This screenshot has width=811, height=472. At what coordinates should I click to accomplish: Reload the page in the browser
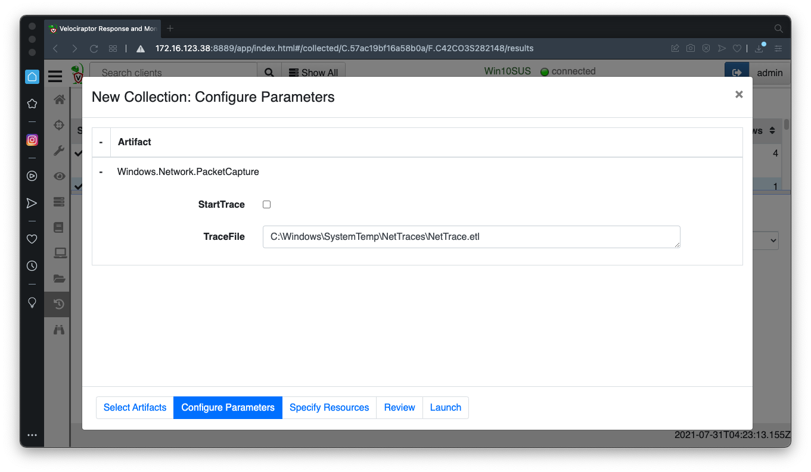(94, 48)
